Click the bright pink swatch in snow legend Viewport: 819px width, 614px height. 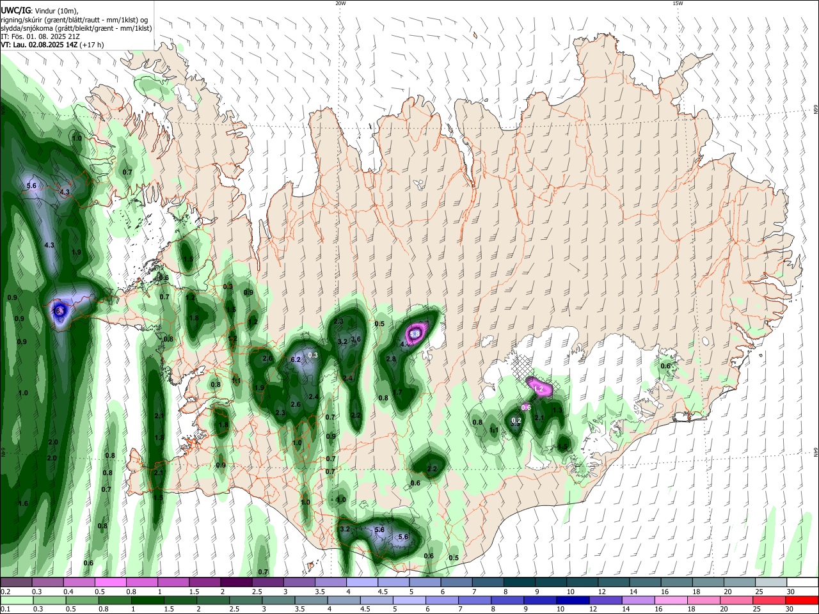pos(110,582)
